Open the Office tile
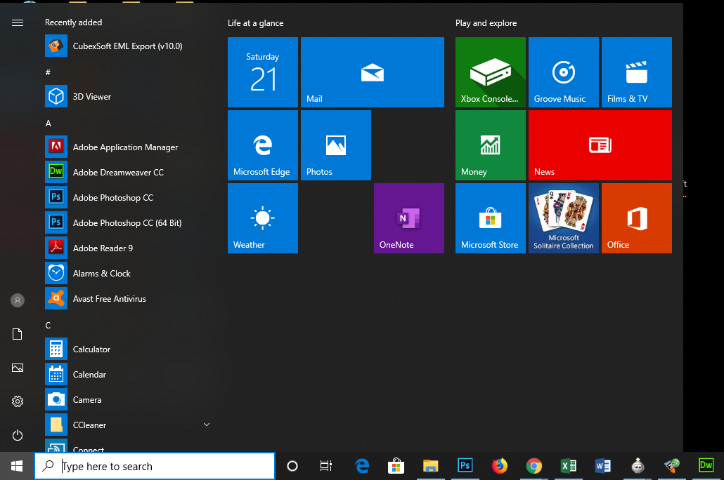Viewport: 724px width, 480px height. click(637, 218)
